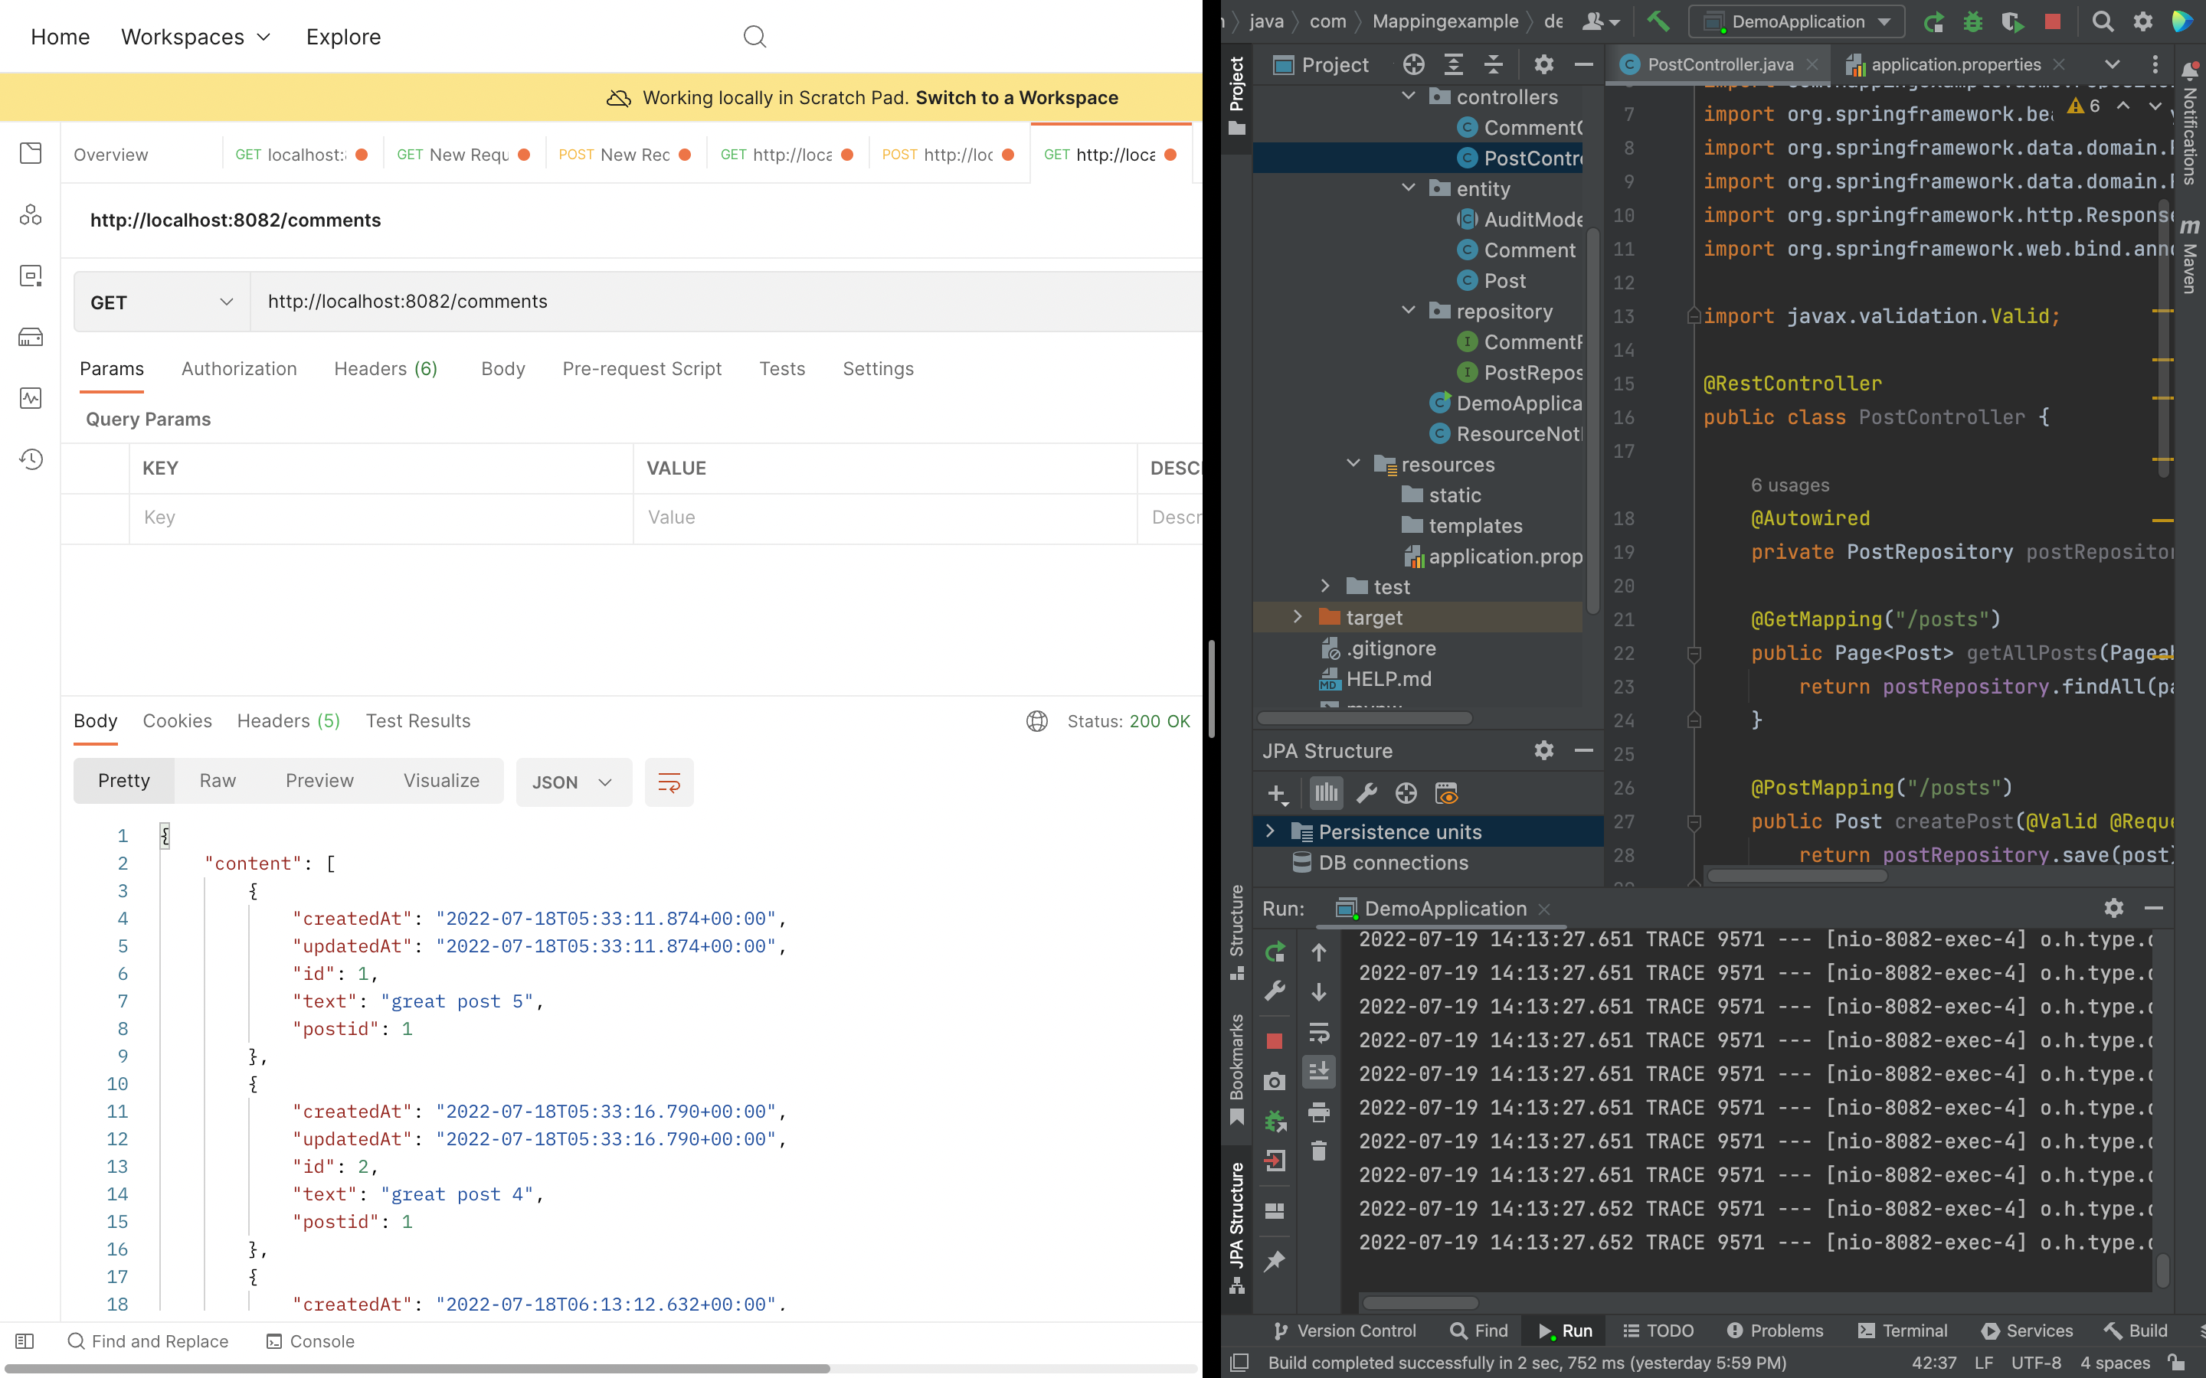Image resolution: width=2206 pixels, height=1378 pixels.
Task: Toggle soft-wrap in Run console
Action: pos(1319,1033)
